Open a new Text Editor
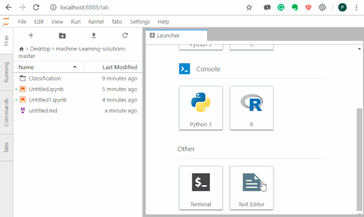Image resolution: width=364 pixels, height=217 pixels. tap(251, 188)
